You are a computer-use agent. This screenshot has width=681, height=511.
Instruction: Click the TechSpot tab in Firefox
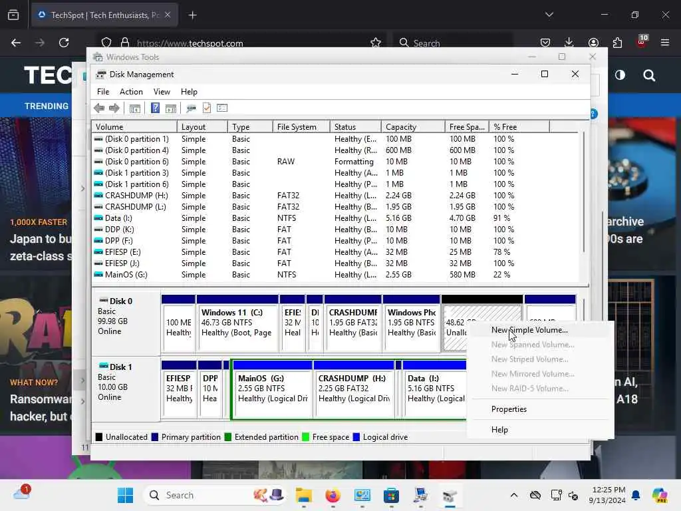(104, 15)
